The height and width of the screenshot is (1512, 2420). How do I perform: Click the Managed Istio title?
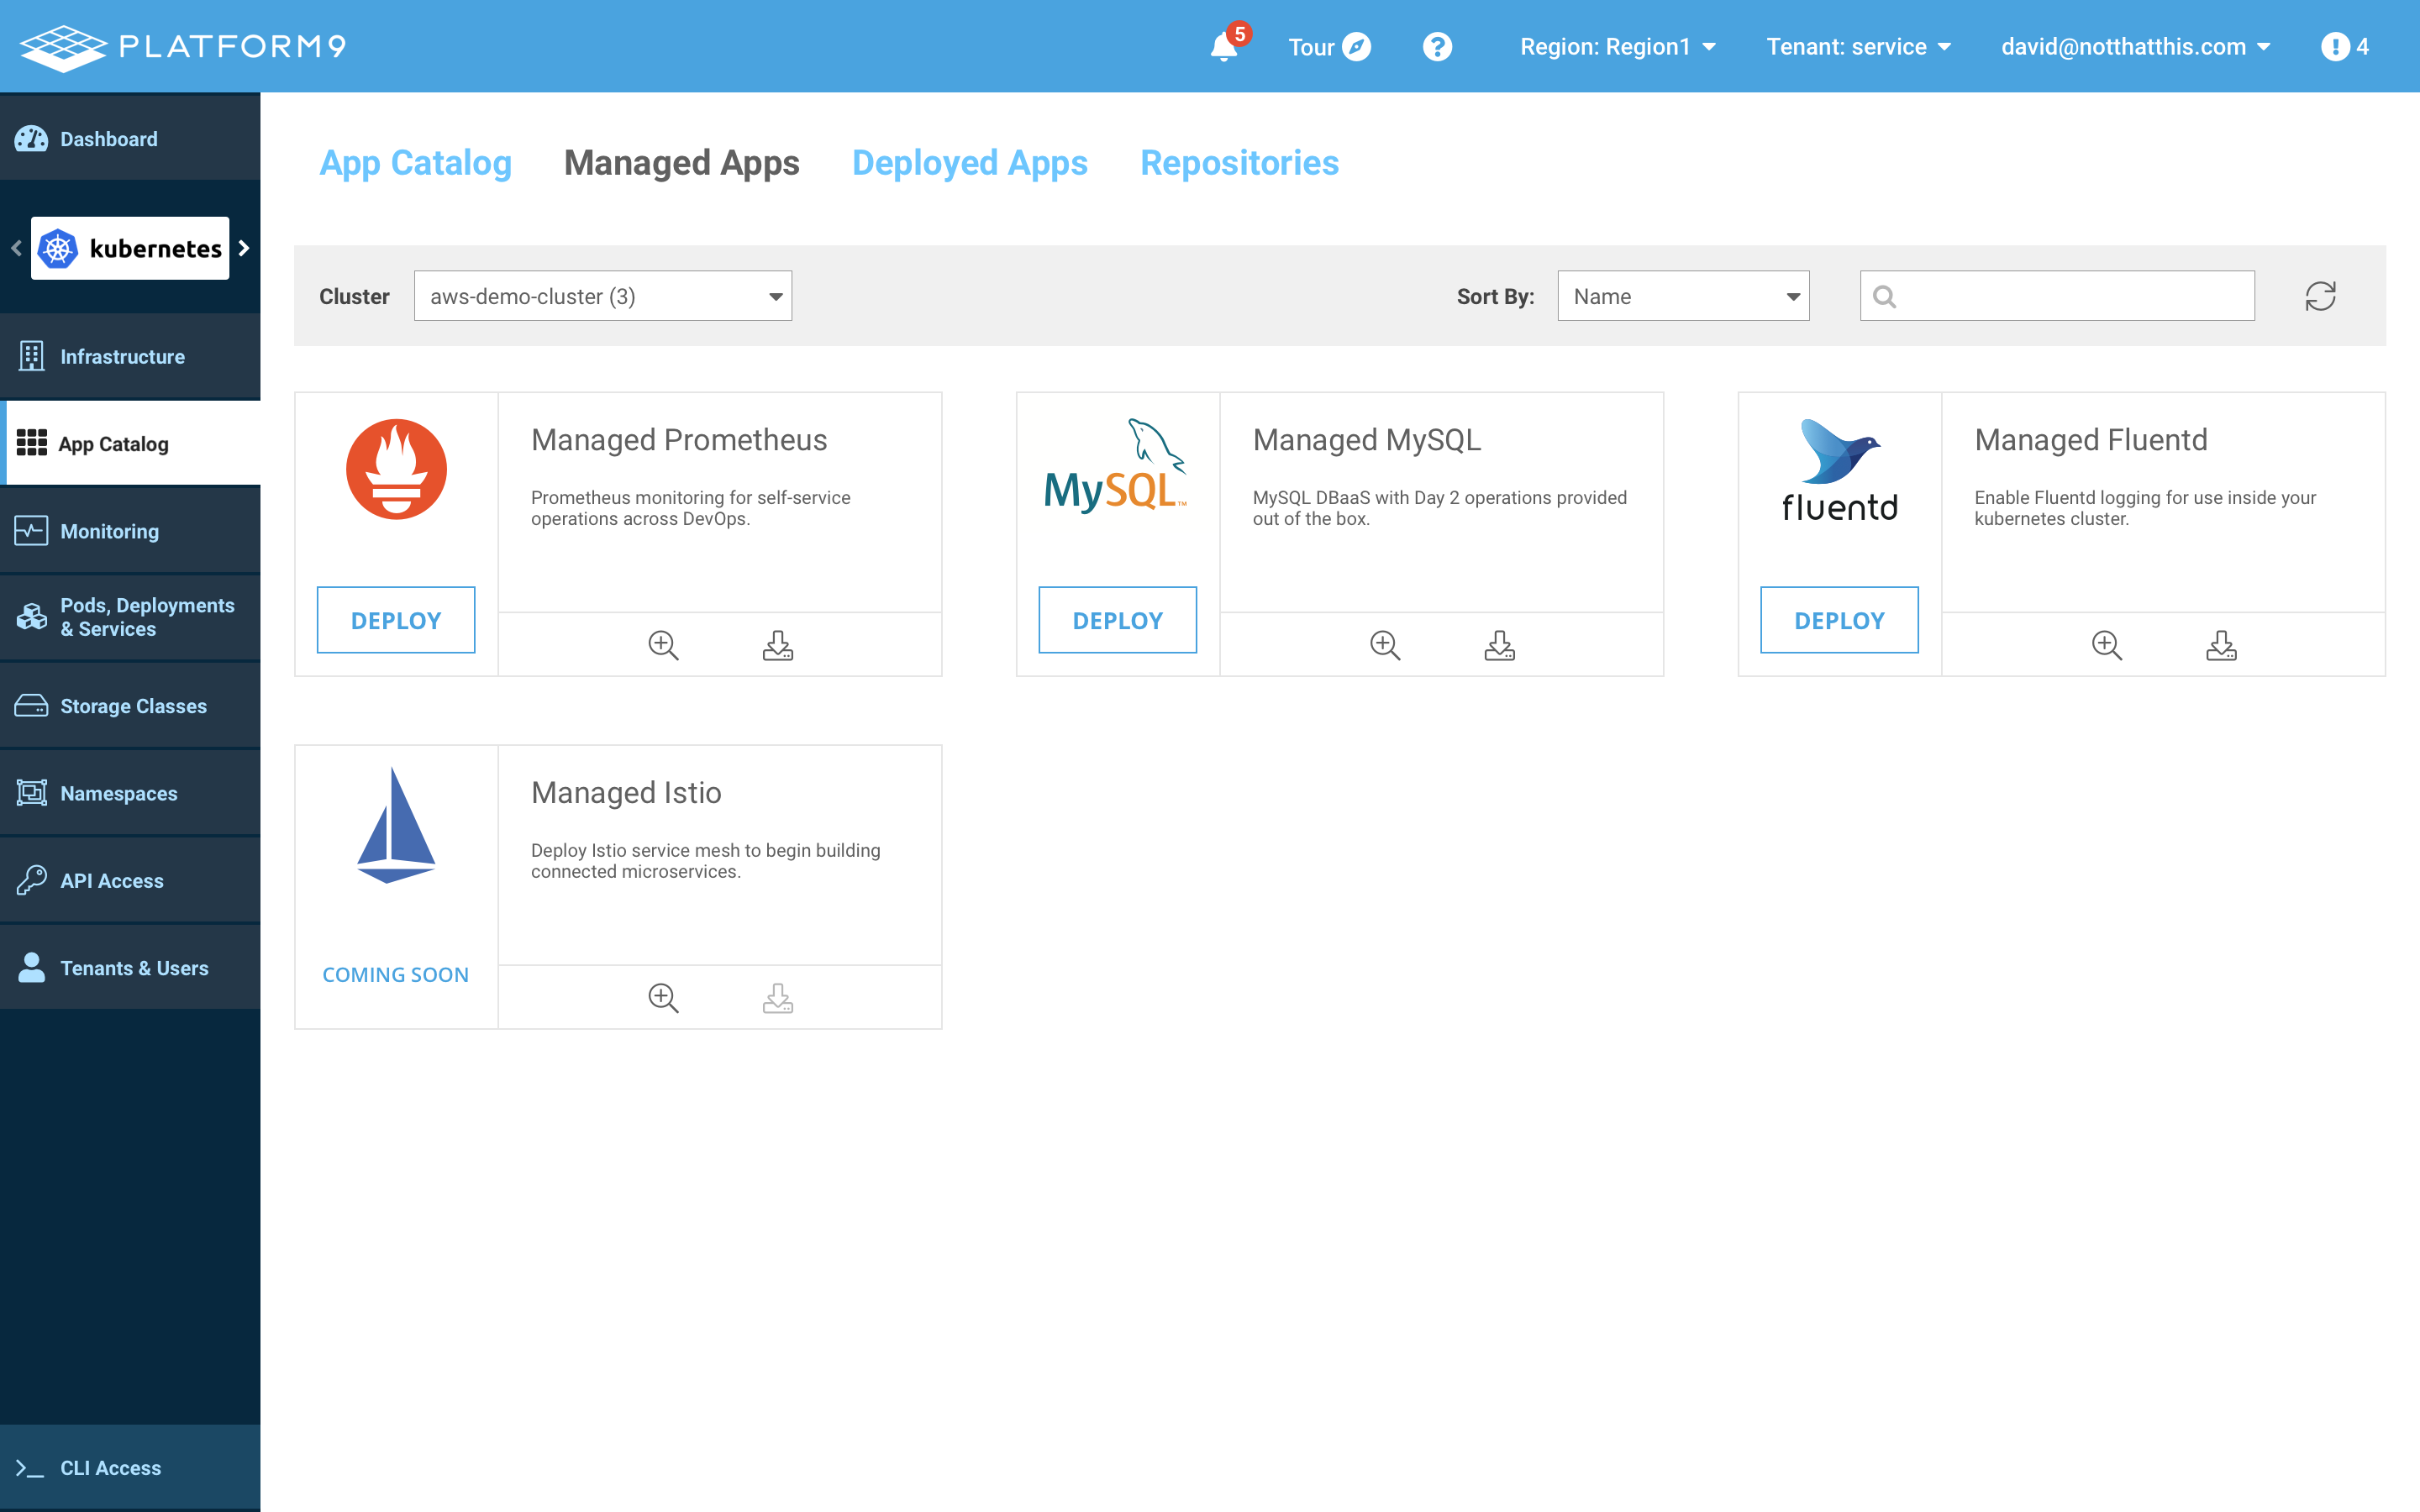(x=626, y=793)
